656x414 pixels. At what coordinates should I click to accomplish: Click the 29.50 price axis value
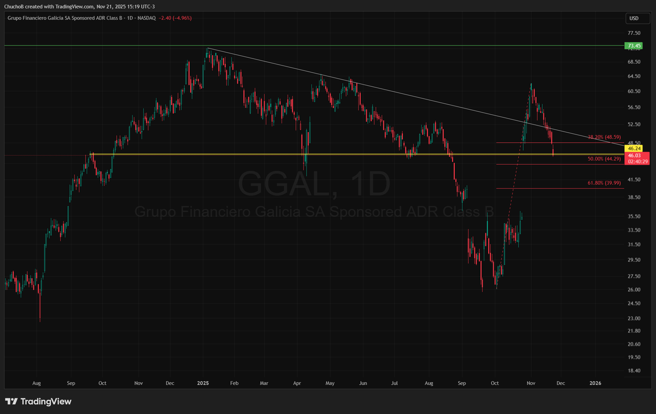[635, 261]
